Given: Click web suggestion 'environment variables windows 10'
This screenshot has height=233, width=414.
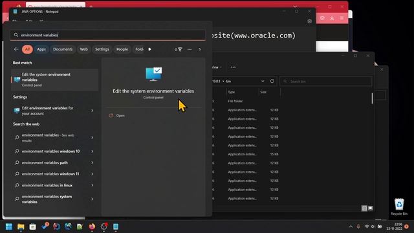Looking at the screenshot, I should coord(50,151).
